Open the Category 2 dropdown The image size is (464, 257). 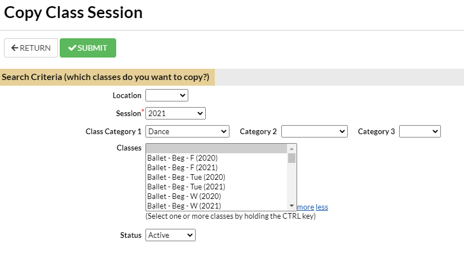click(314, 131)
